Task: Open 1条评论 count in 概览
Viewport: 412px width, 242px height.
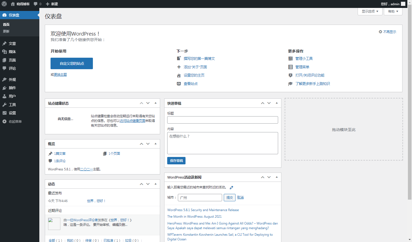Action: tap(60, 161)
